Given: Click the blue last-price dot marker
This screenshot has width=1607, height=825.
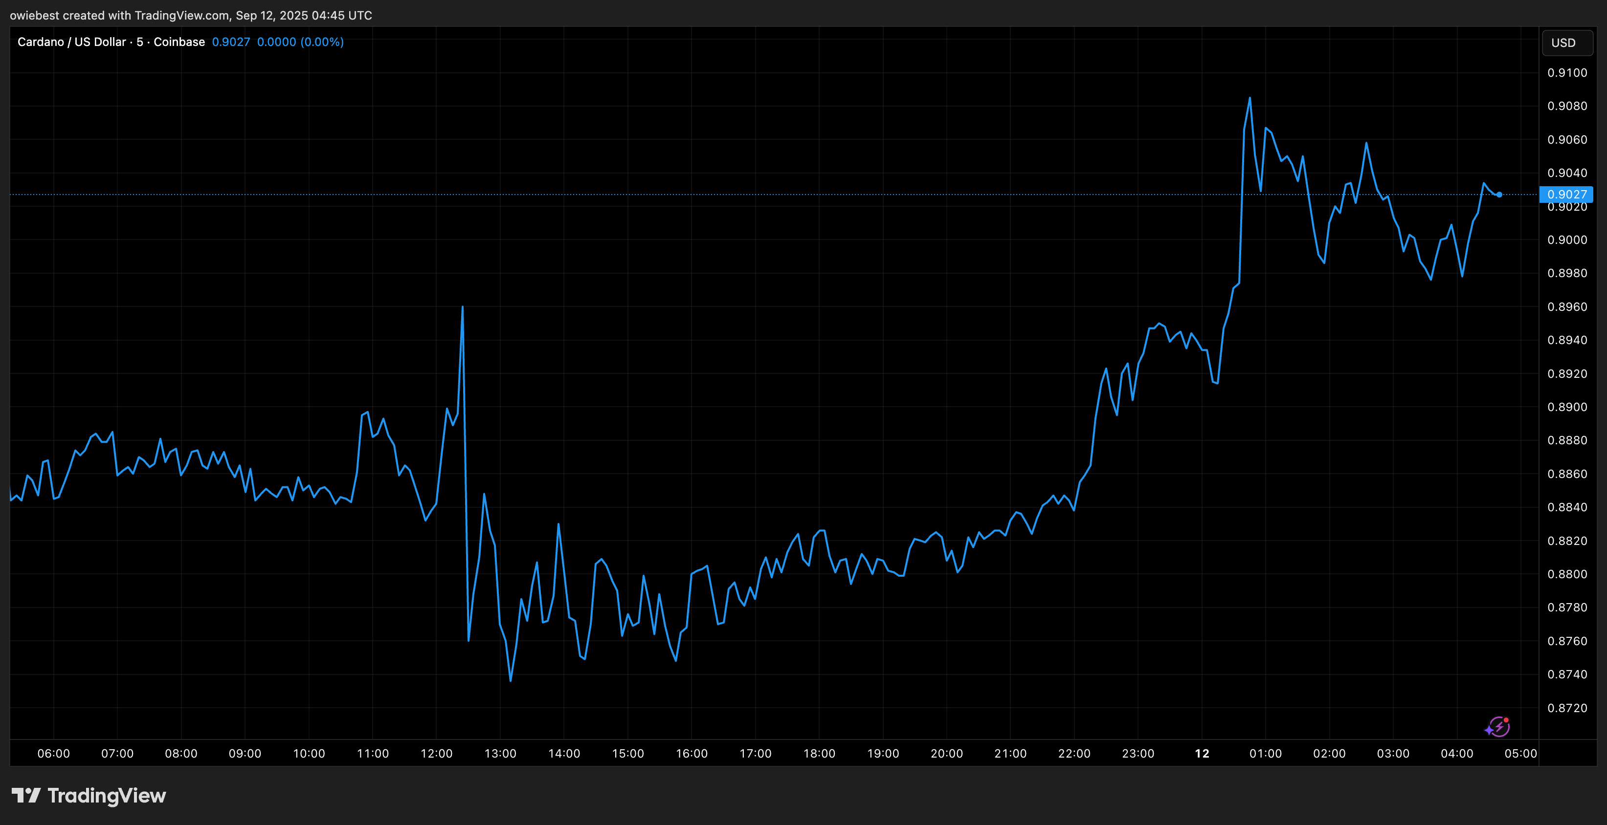Looking at the screenshot, I should (1499, 195).
